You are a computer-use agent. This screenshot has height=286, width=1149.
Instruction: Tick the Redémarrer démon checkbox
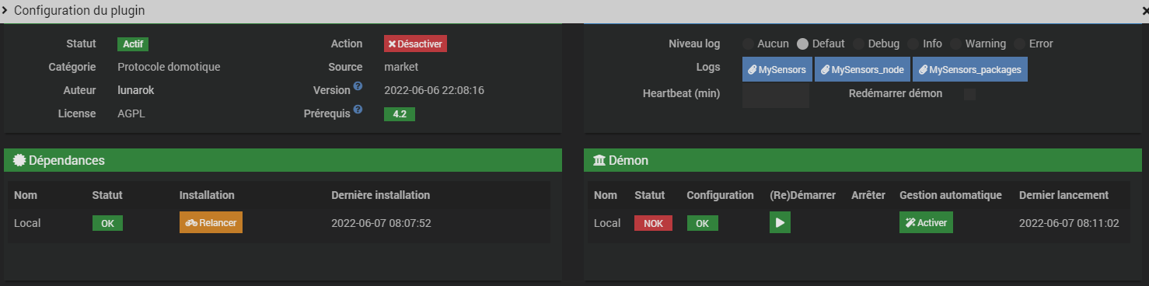point(969,94)
